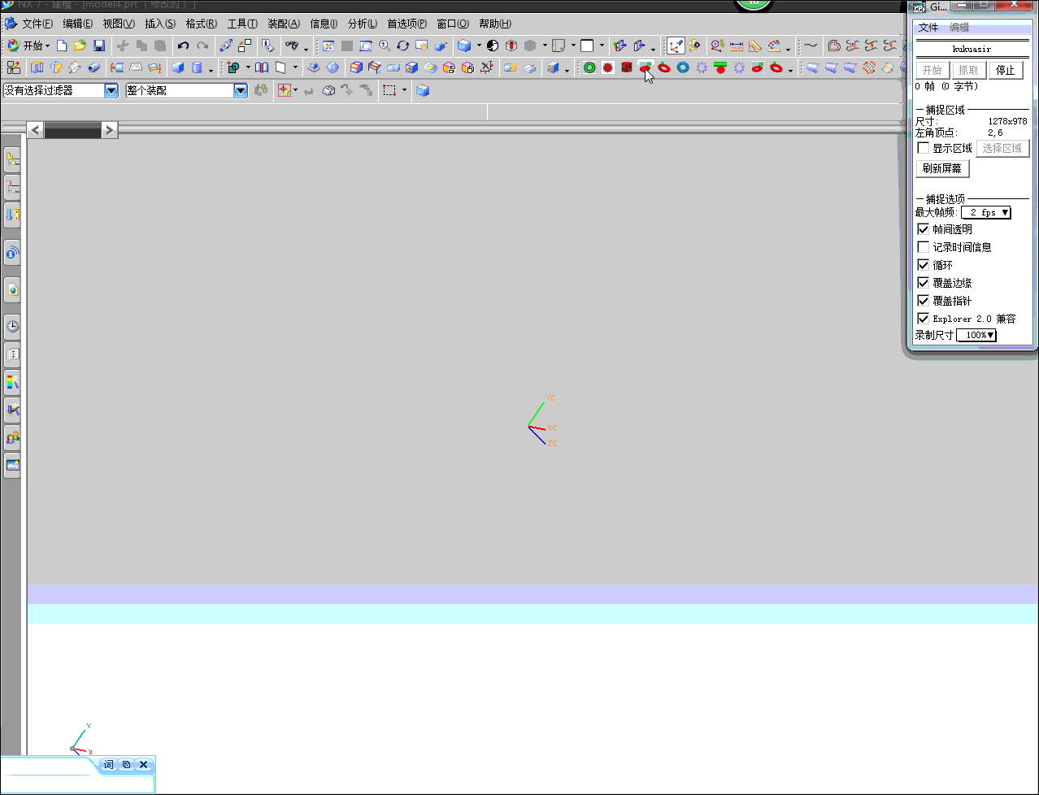Click the binoculars find icon
1039x795 pixels.
(x=291, y=46)
